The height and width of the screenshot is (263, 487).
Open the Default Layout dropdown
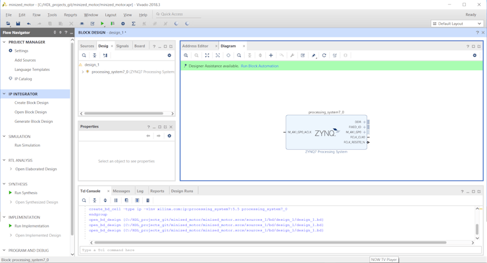click(x=457, y=24)
